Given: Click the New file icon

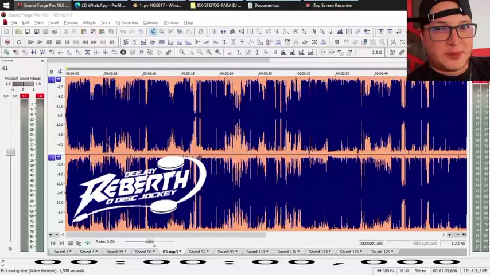Looking at the screenshot, I should click(x=7, y=32).
